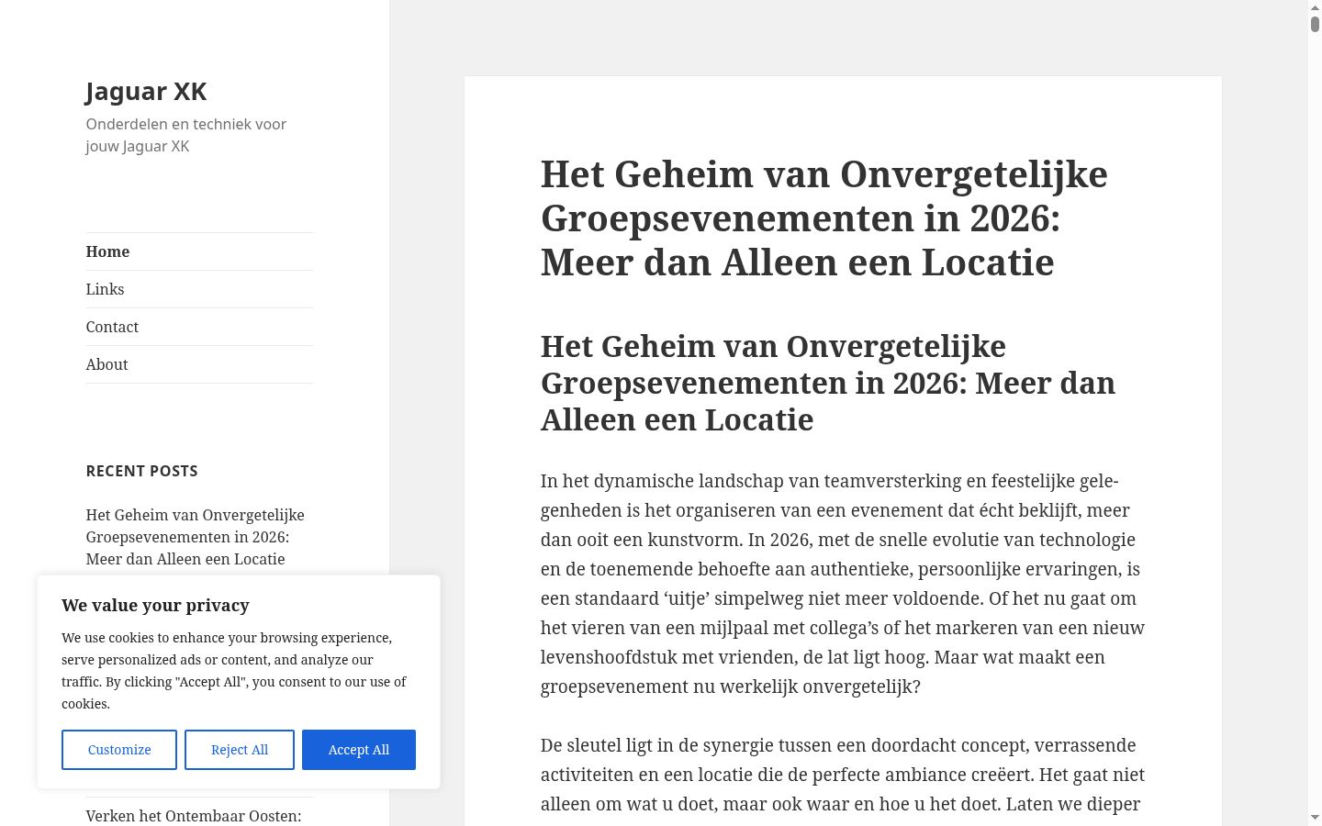
Task: Open the Links menu item
Action: (x=105, y=289)
